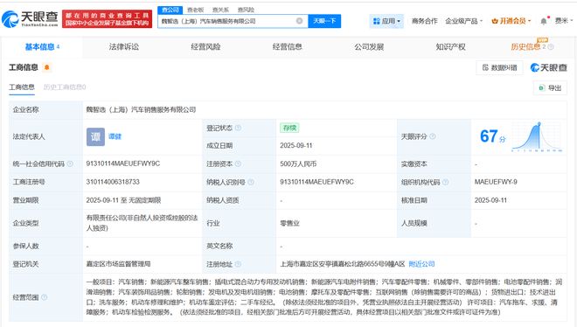Click the Tianyancha logo at top left
The width and height of the screenshot is (577, 327).
point(31,18)
